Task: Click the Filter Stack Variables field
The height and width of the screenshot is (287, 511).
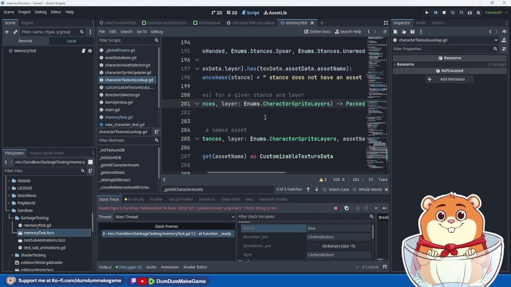Action: [306, 216]
